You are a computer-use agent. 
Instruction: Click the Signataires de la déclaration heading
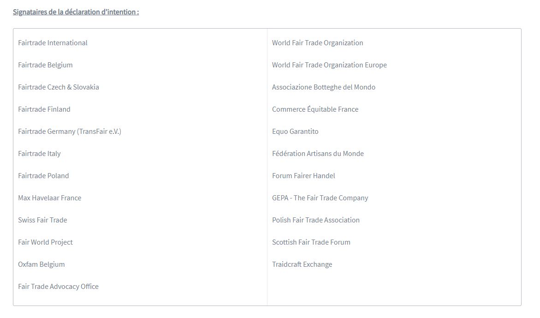[76, 12]
